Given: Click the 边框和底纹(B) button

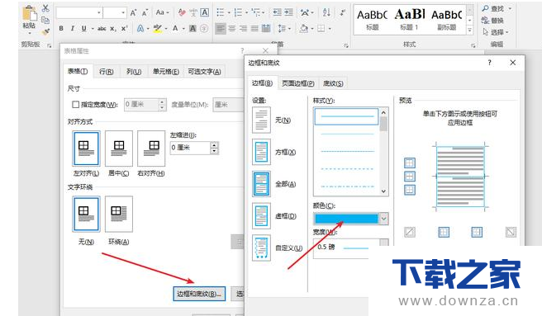Looking at the screenshot, I should click(x=199, y=294).
